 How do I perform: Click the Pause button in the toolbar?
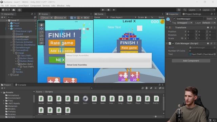[x=108, y=10]
